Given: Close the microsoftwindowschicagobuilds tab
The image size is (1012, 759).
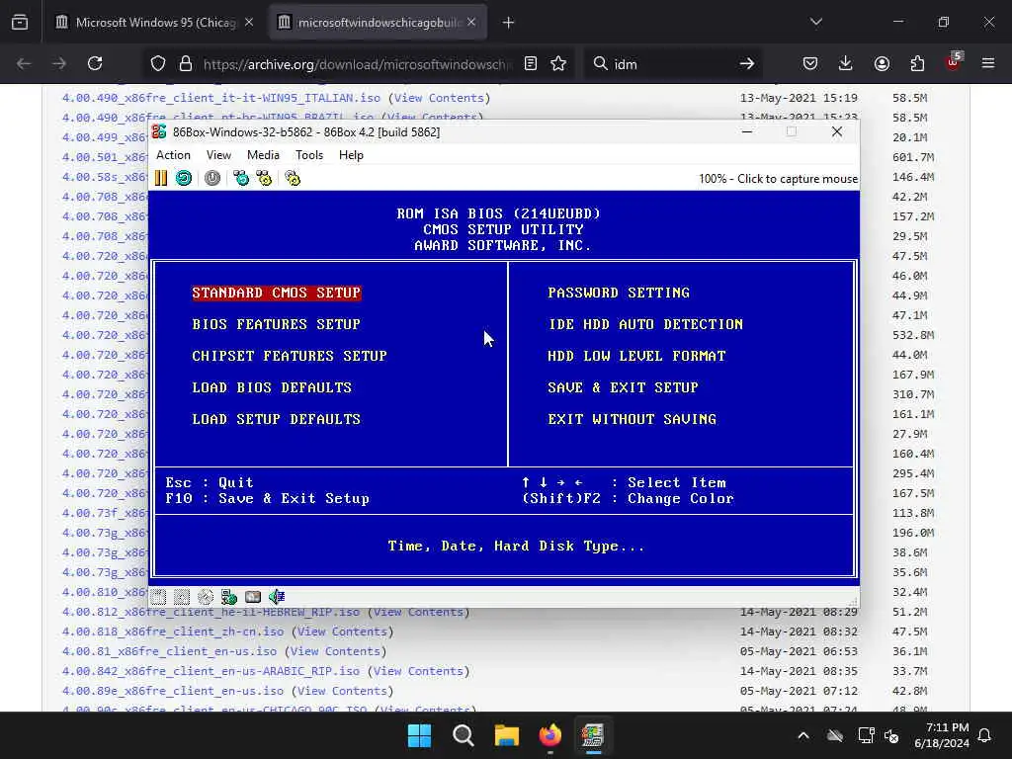Looking at the screenshot, I should tap(471, 23).
